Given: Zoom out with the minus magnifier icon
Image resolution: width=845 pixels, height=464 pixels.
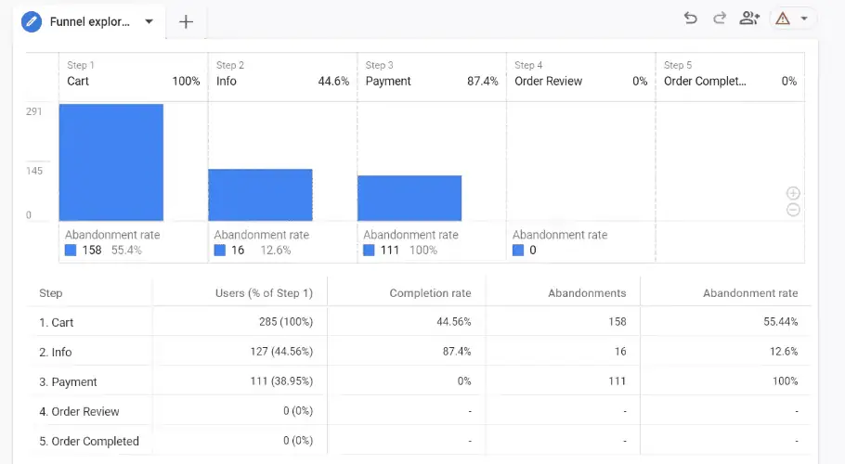Looking at the screenshot, I should 793,210.
